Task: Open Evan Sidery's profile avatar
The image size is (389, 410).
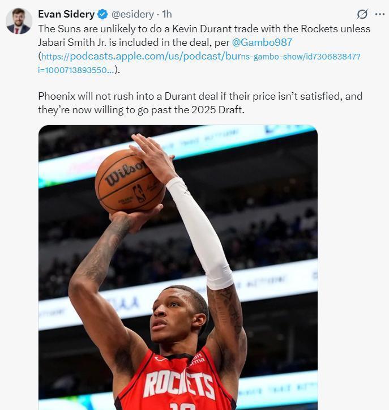Action: pyautogui.click(x=19, y=21)
